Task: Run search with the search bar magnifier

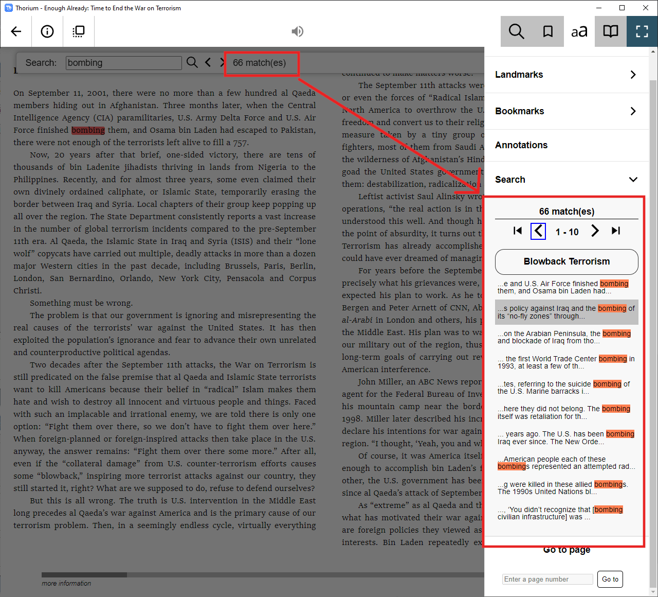Action: (192, 62)
